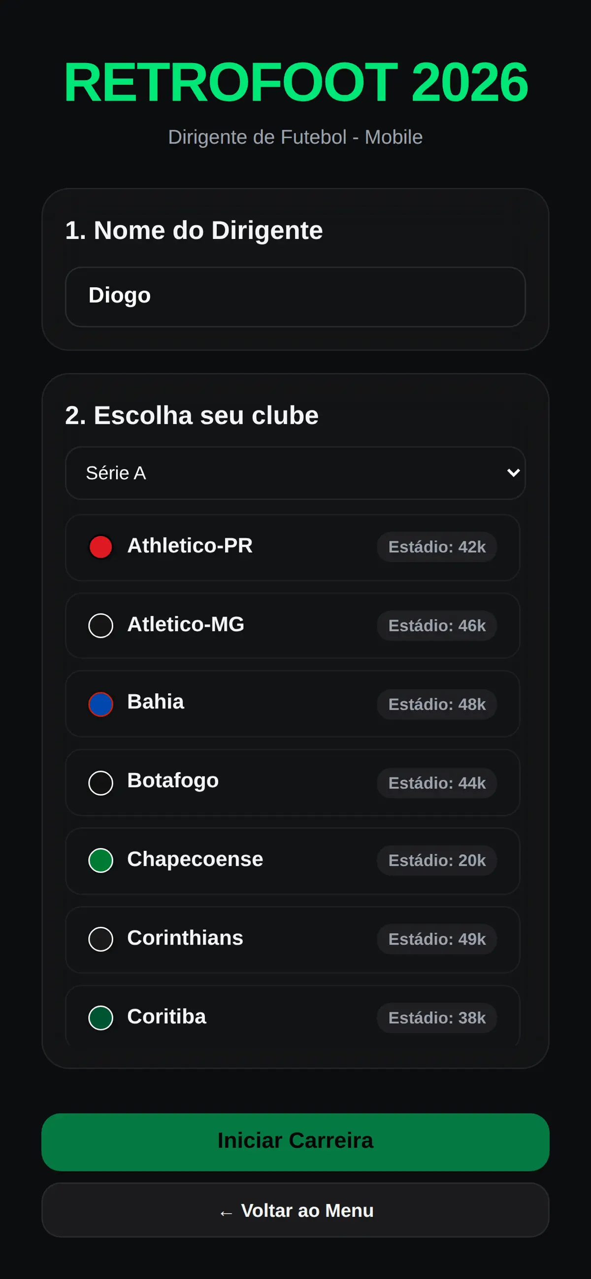The width and height of the screenshot is (591, 1279).
Task: Click the black Botafogo club color circle
Action: pos(101,782)
